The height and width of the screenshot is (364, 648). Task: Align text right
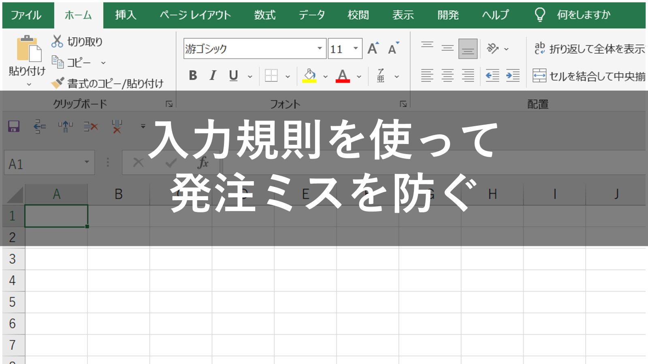coord(468,76)
